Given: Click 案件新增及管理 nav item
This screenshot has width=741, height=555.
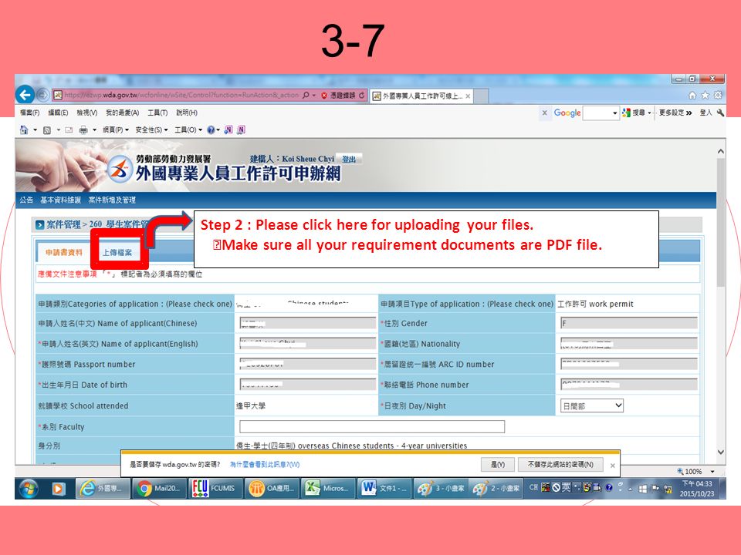Looking at the screenshot, I should (112, 200).
